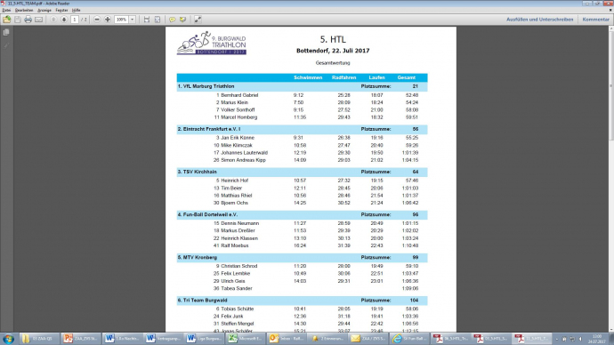Fit one full page icon

[157, 20]
